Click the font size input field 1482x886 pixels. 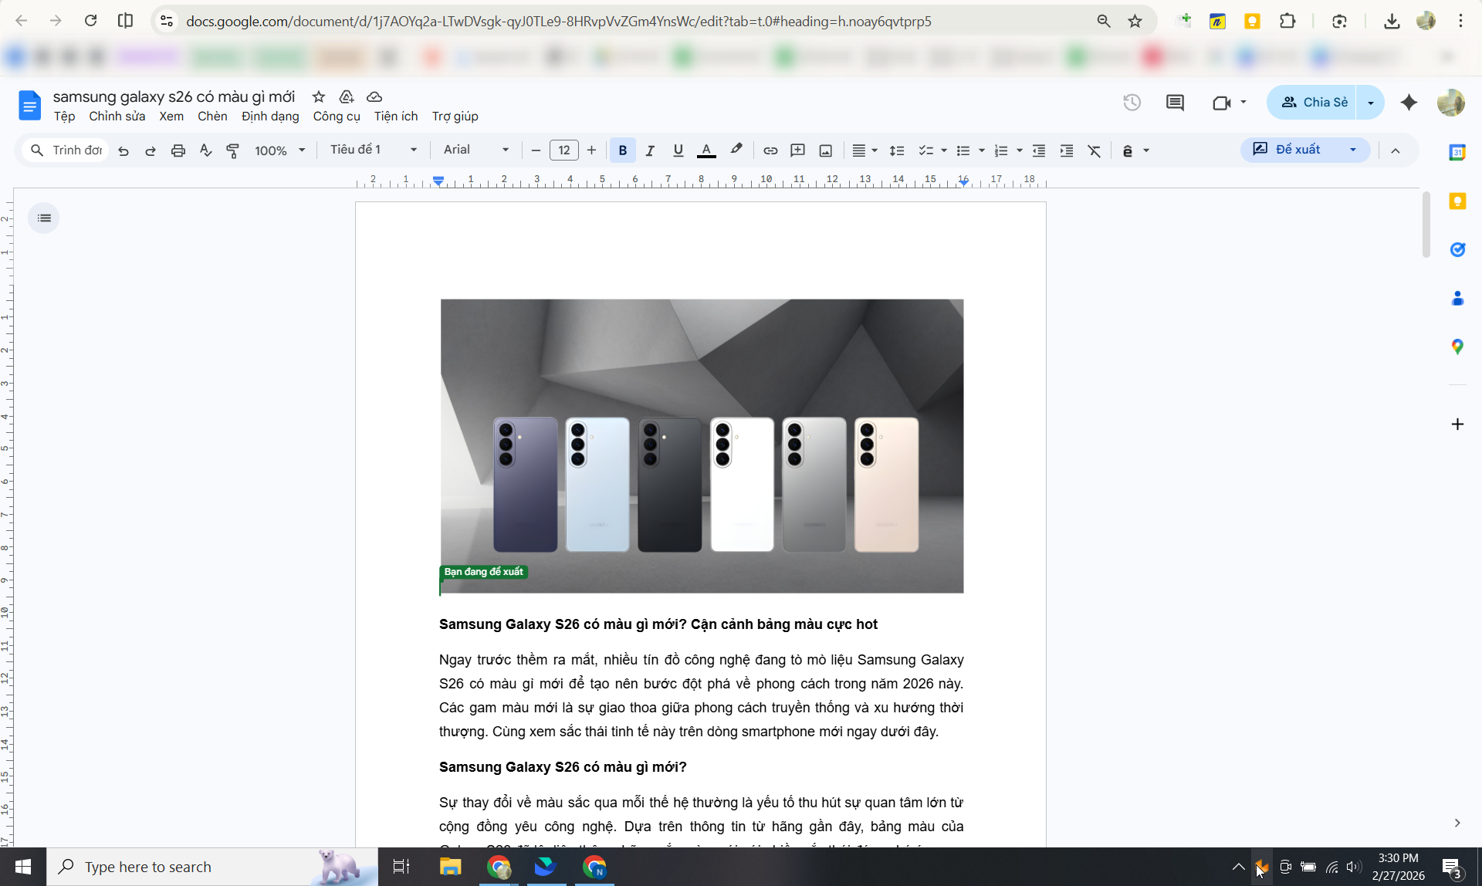(x=564, y=150)
